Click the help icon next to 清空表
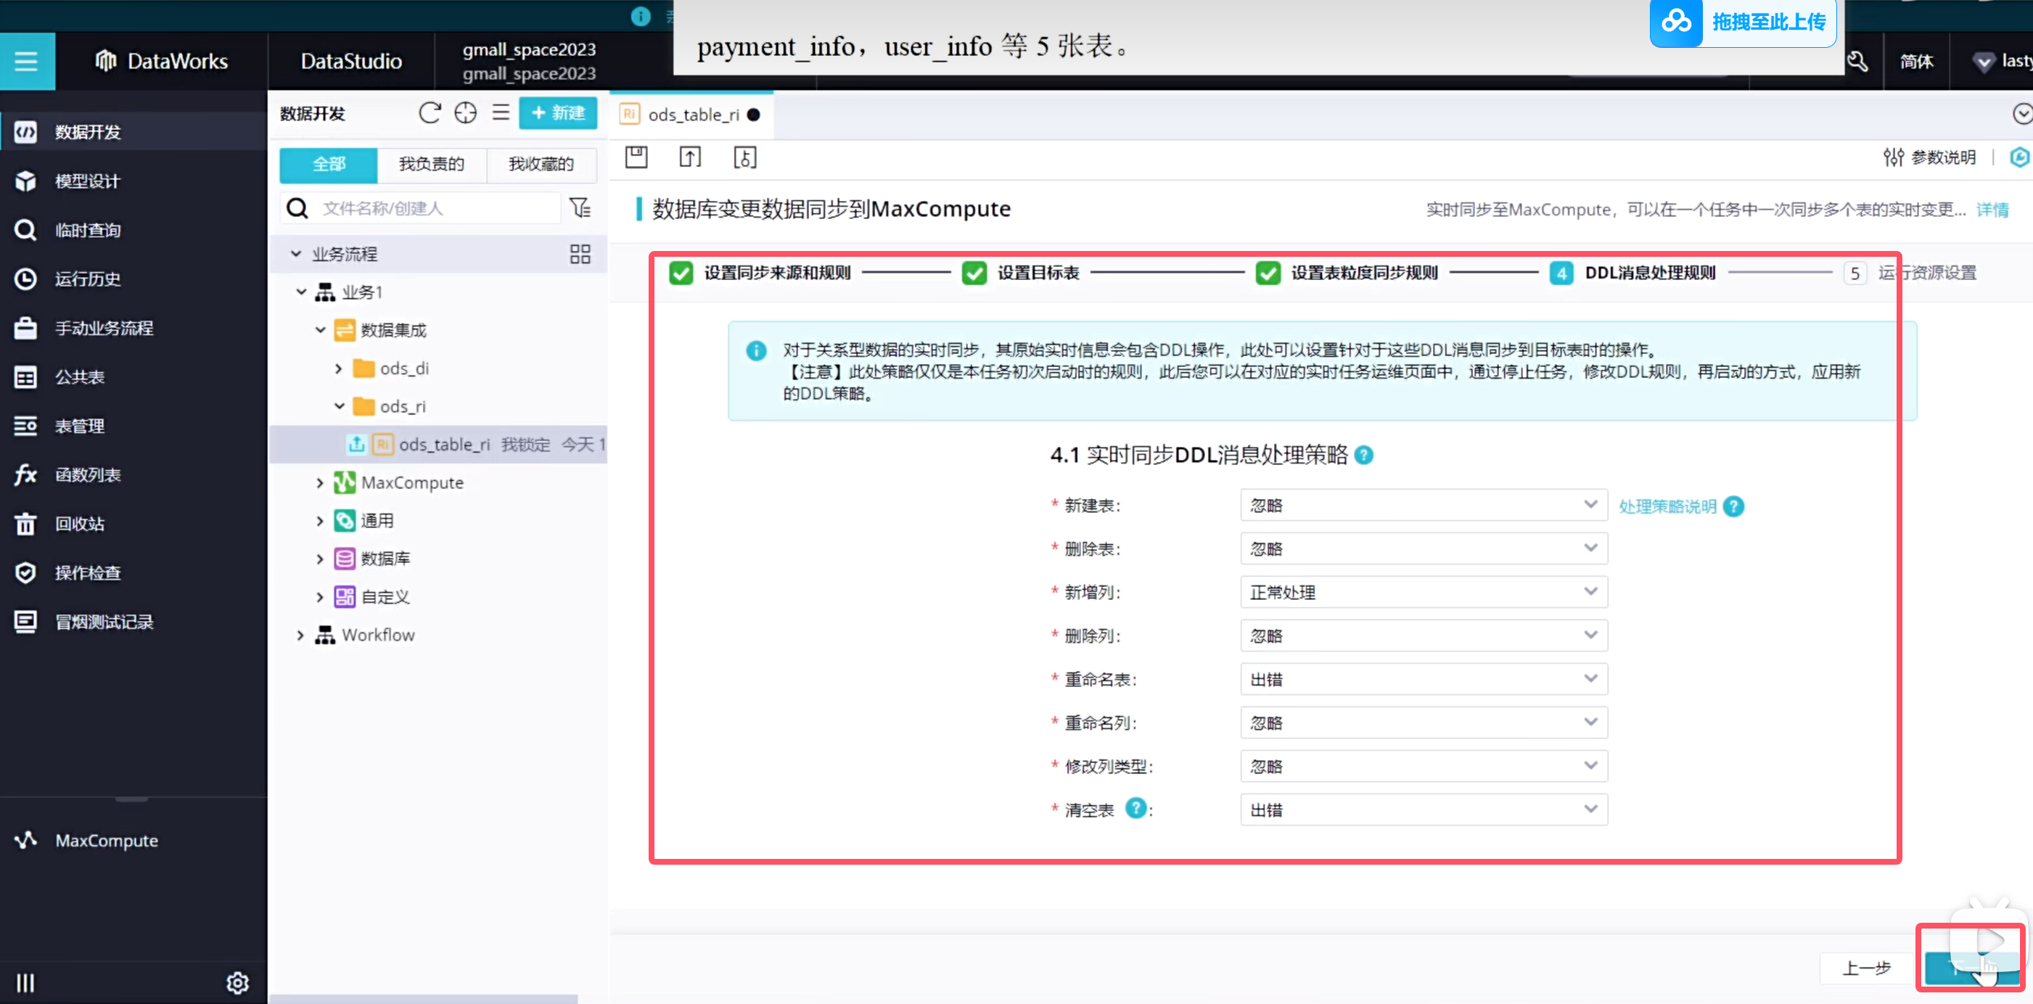 pyautogui.click(x=1135, y=808)
